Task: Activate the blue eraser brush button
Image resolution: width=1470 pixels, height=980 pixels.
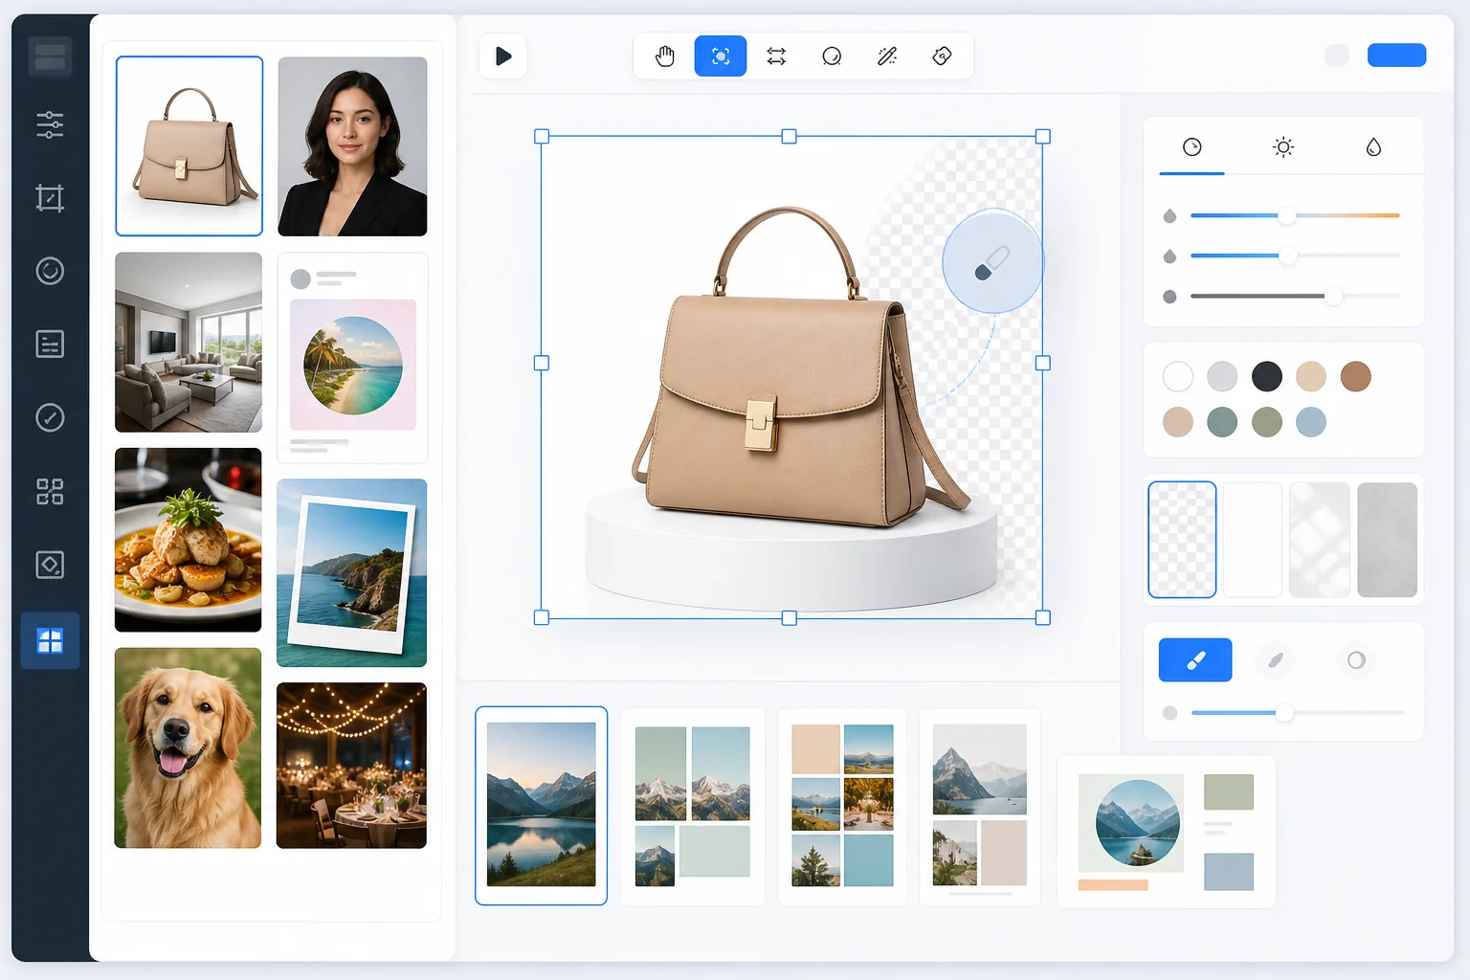Action: (x=1195, y=660)
